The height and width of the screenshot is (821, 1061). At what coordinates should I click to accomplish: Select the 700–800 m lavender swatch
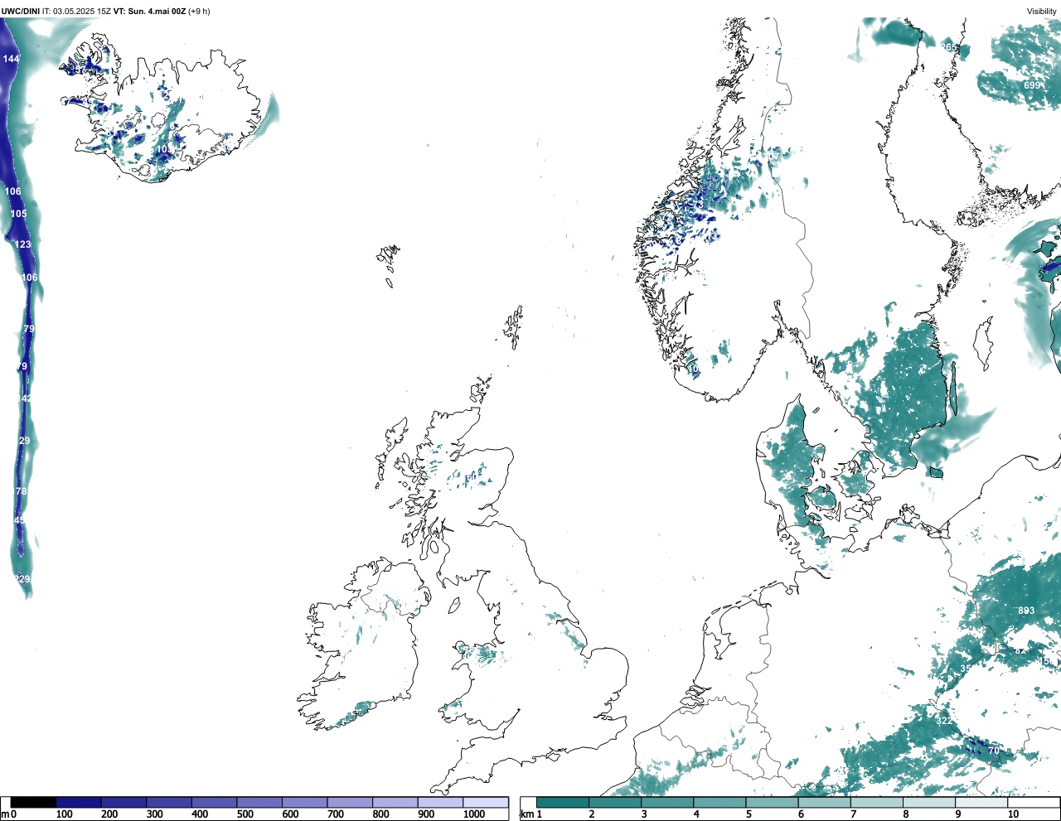point(350,803)
